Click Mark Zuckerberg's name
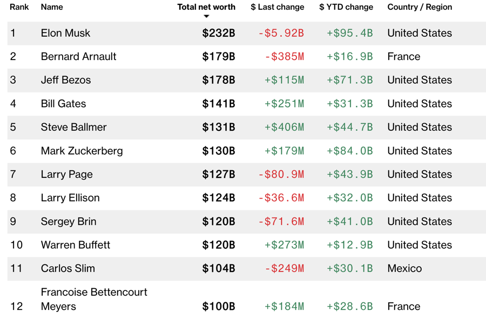 [82, 151]
